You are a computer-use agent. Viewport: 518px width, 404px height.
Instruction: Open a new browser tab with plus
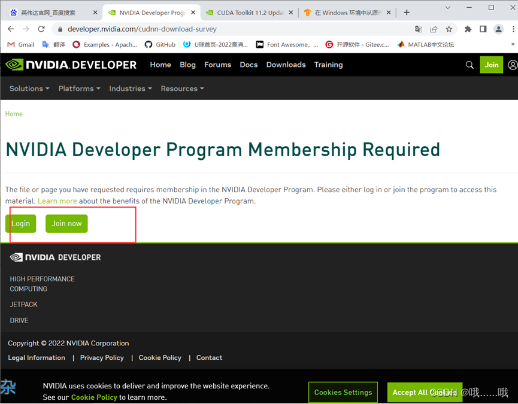407,13
